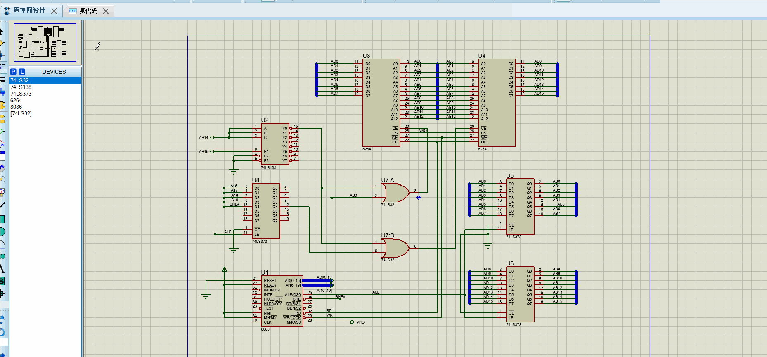Image resolution: width=767 pixels, height=357 pixels.
Task: Select the 原理图设计 tab
Action: [x=29, y=11]
